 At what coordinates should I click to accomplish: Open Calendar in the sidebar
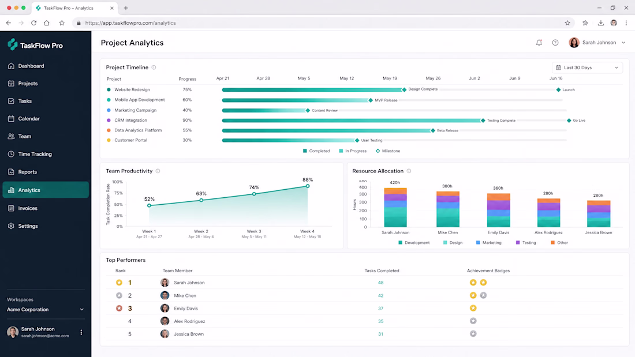[x=46, y=119]
